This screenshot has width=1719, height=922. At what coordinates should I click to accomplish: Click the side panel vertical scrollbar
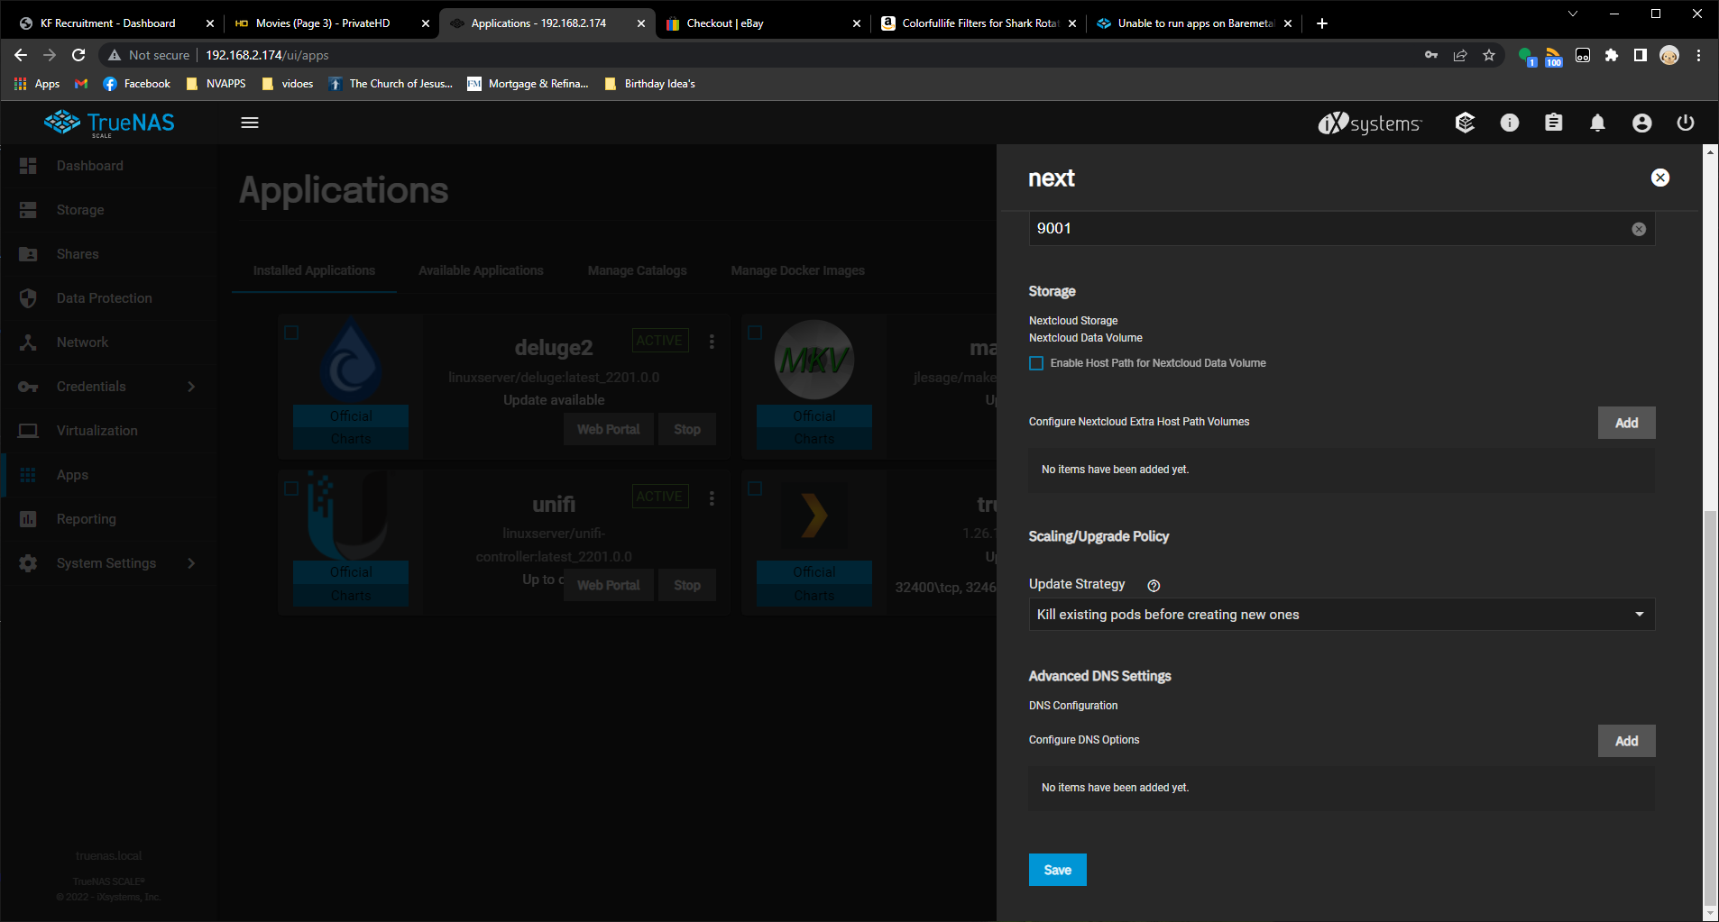point(1710,707)
